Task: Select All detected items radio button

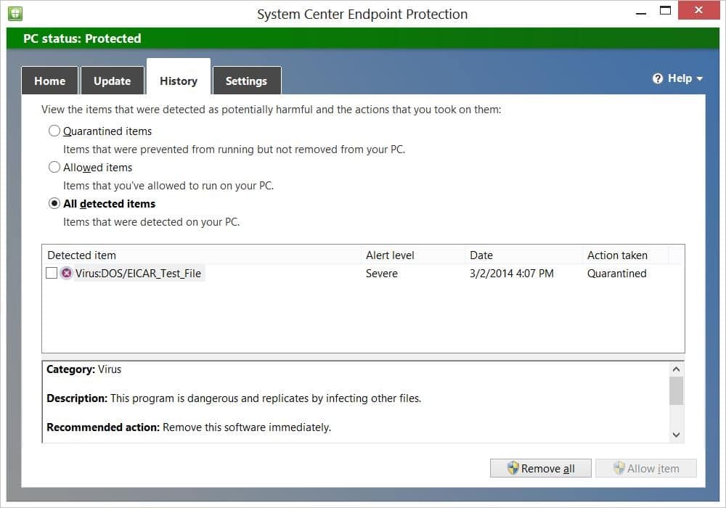Action: pos(54,204)
